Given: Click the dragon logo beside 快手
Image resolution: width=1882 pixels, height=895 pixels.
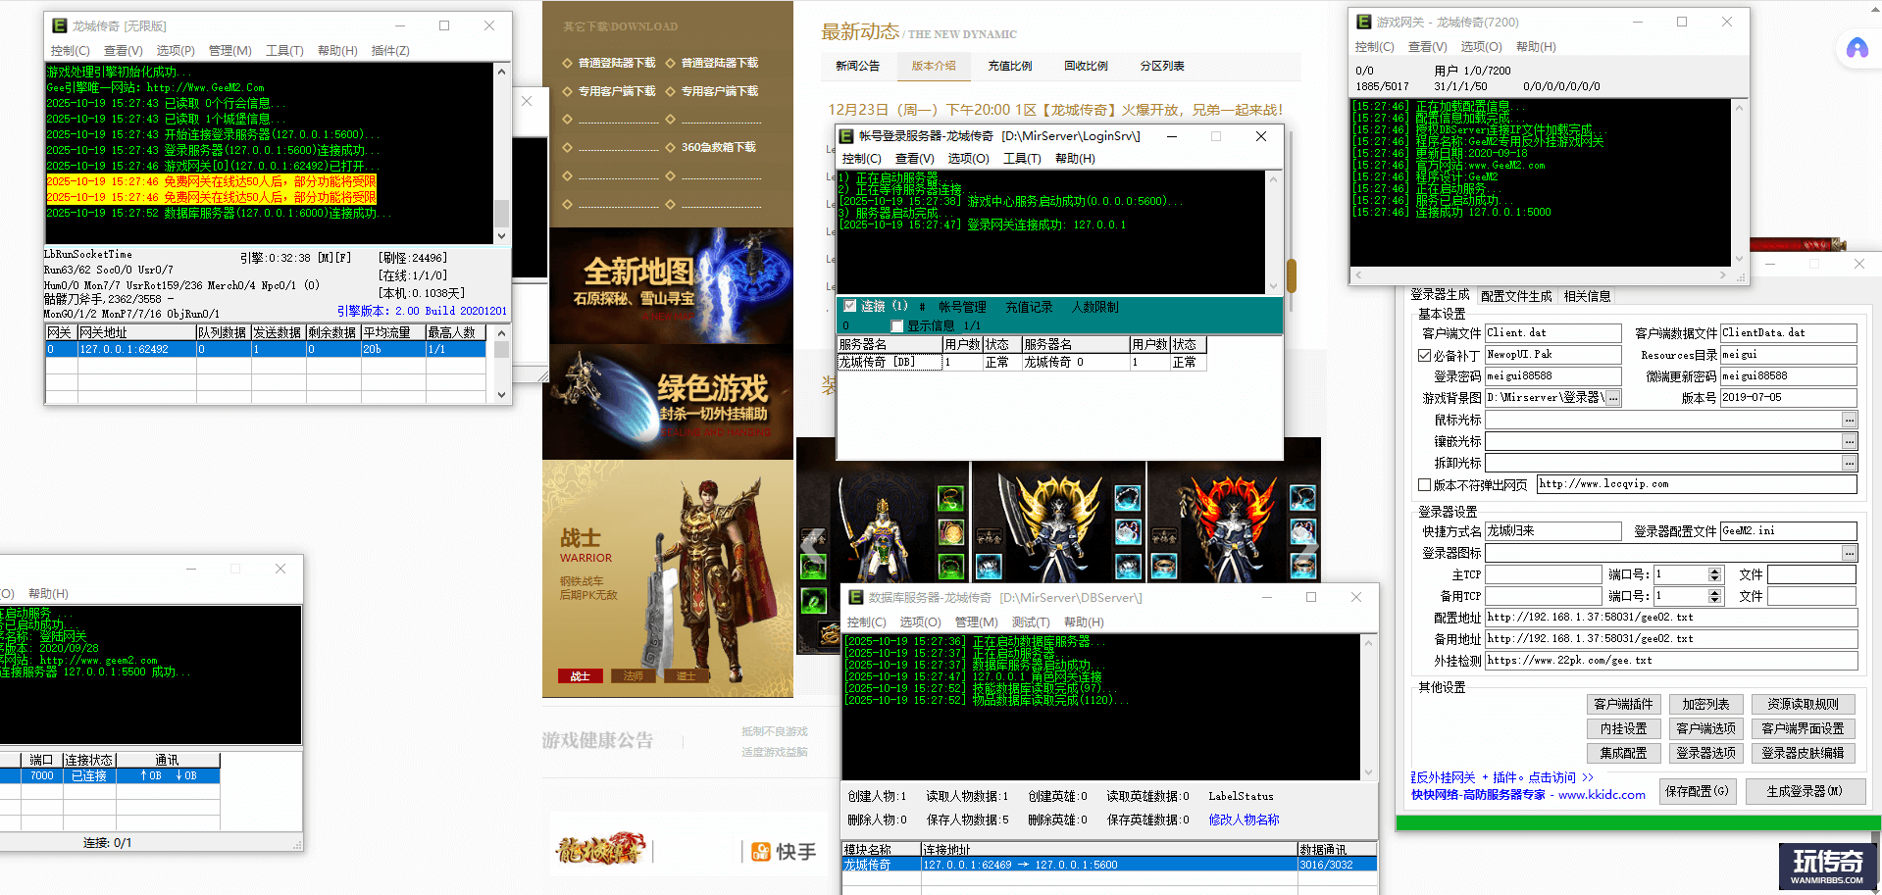Looking at the screenshot, I should click(600, 849).
